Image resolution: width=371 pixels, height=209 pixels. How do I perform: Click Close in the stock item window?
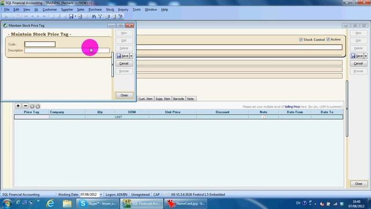point(359,183)
